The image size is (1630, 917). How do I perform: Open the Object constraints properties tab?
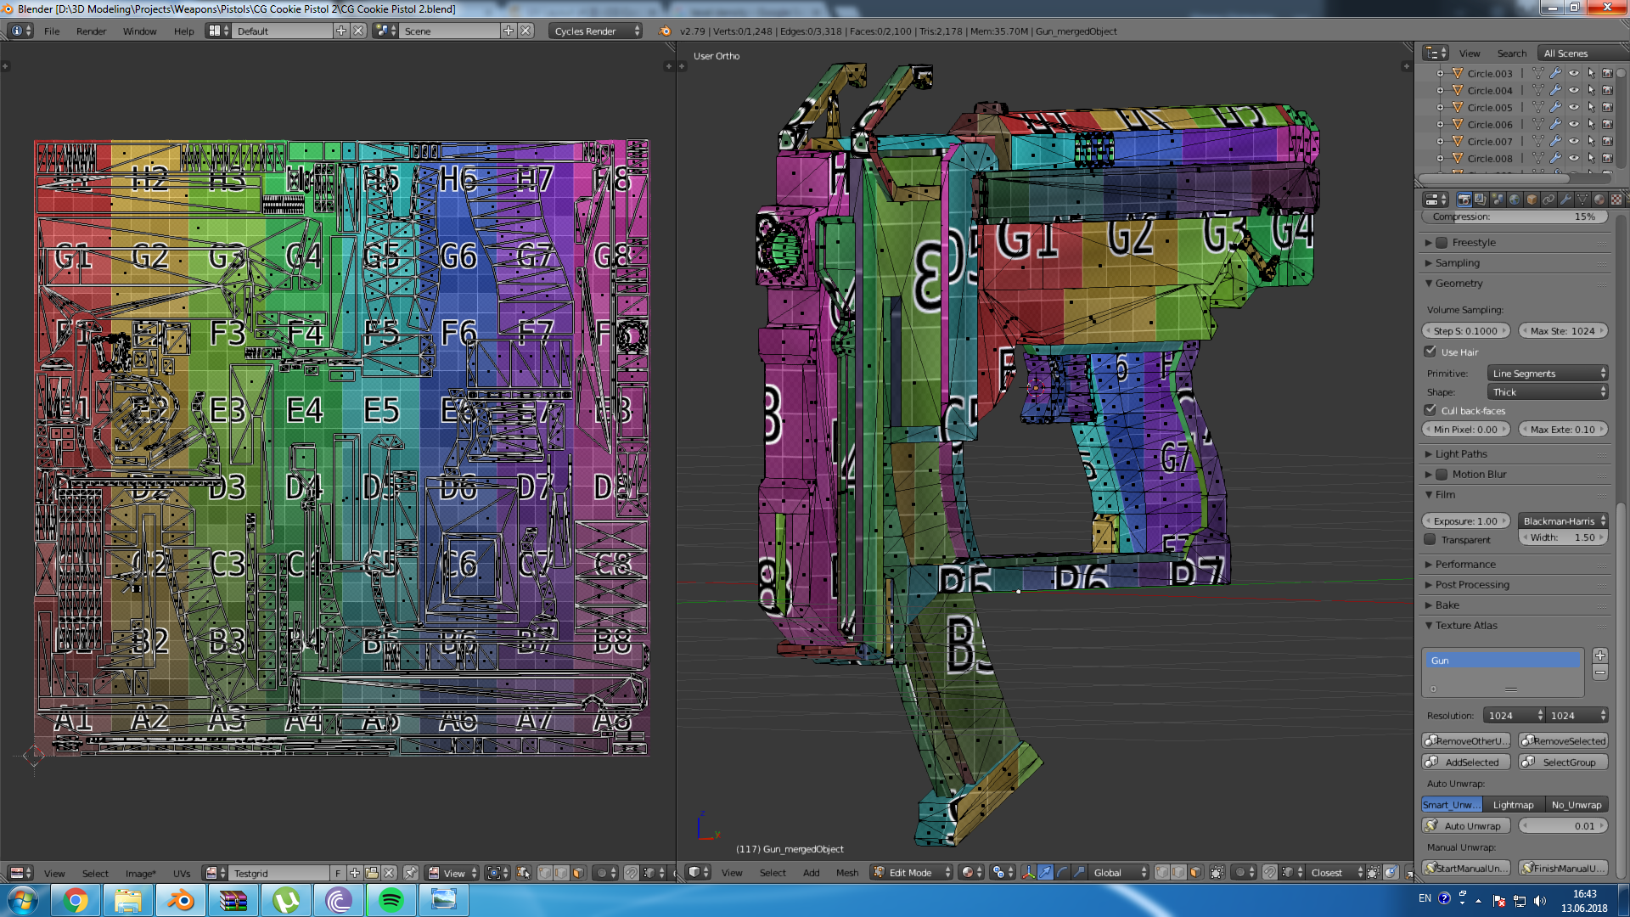click(x=1548, y=200)
